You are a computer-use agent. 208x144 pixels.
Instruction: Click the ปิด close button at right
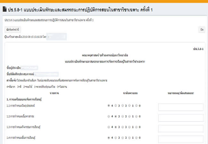tap(202, 29)
